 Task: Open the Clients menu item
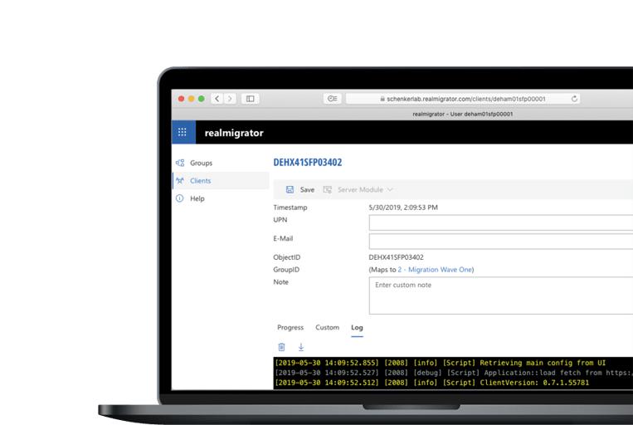point(221,181)
